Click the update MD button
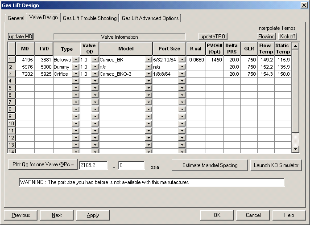Image resolution: width=310 pixels, height=225 pixels. (21, 37)
